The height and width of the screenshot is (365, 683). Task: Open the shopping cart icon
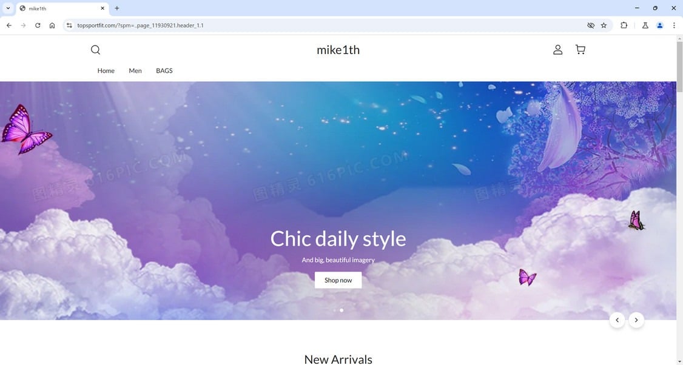pos(580,50)
